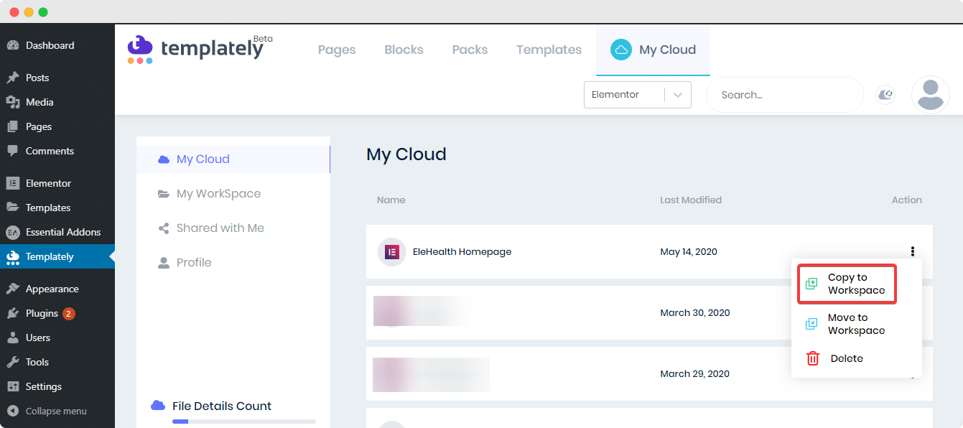
Task: Click the Comments bubble icon
Action: [x=13, y=151]
